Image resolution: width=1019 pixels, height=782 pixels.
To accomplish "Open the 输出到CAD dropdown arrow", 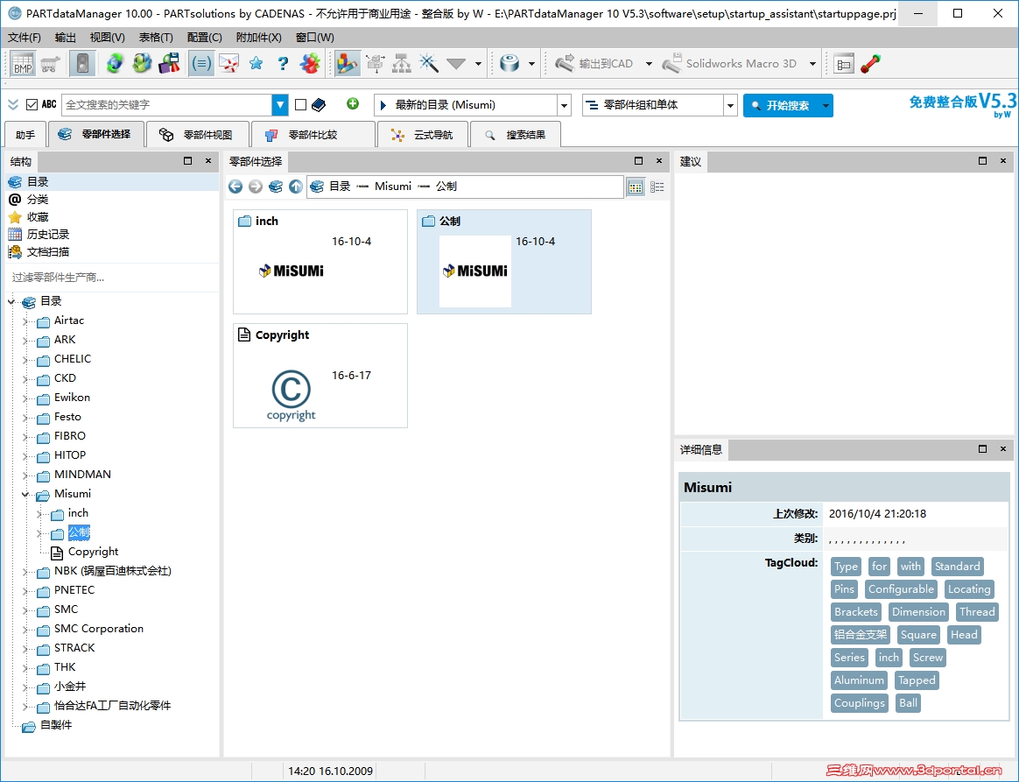I will click(x=649, y=64).
